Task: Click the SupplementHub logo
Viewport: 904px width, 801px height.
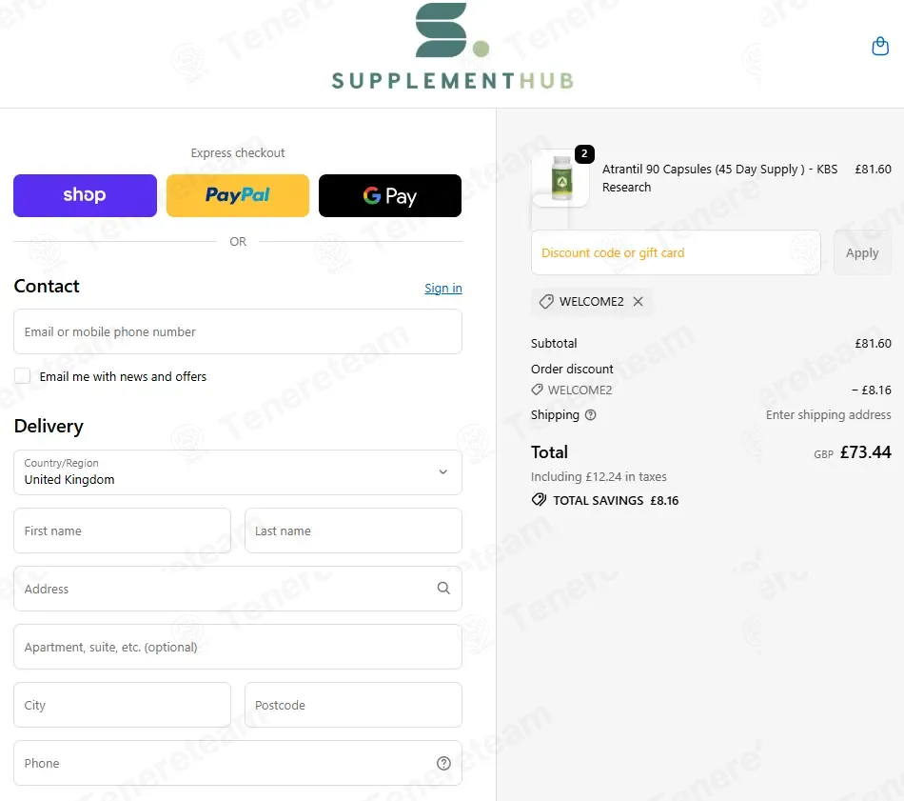Action: 452,48
